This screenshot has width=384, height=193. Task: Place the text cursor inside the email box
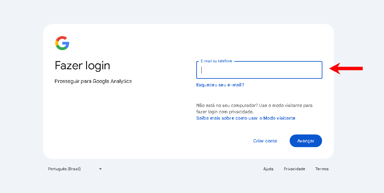259,70
